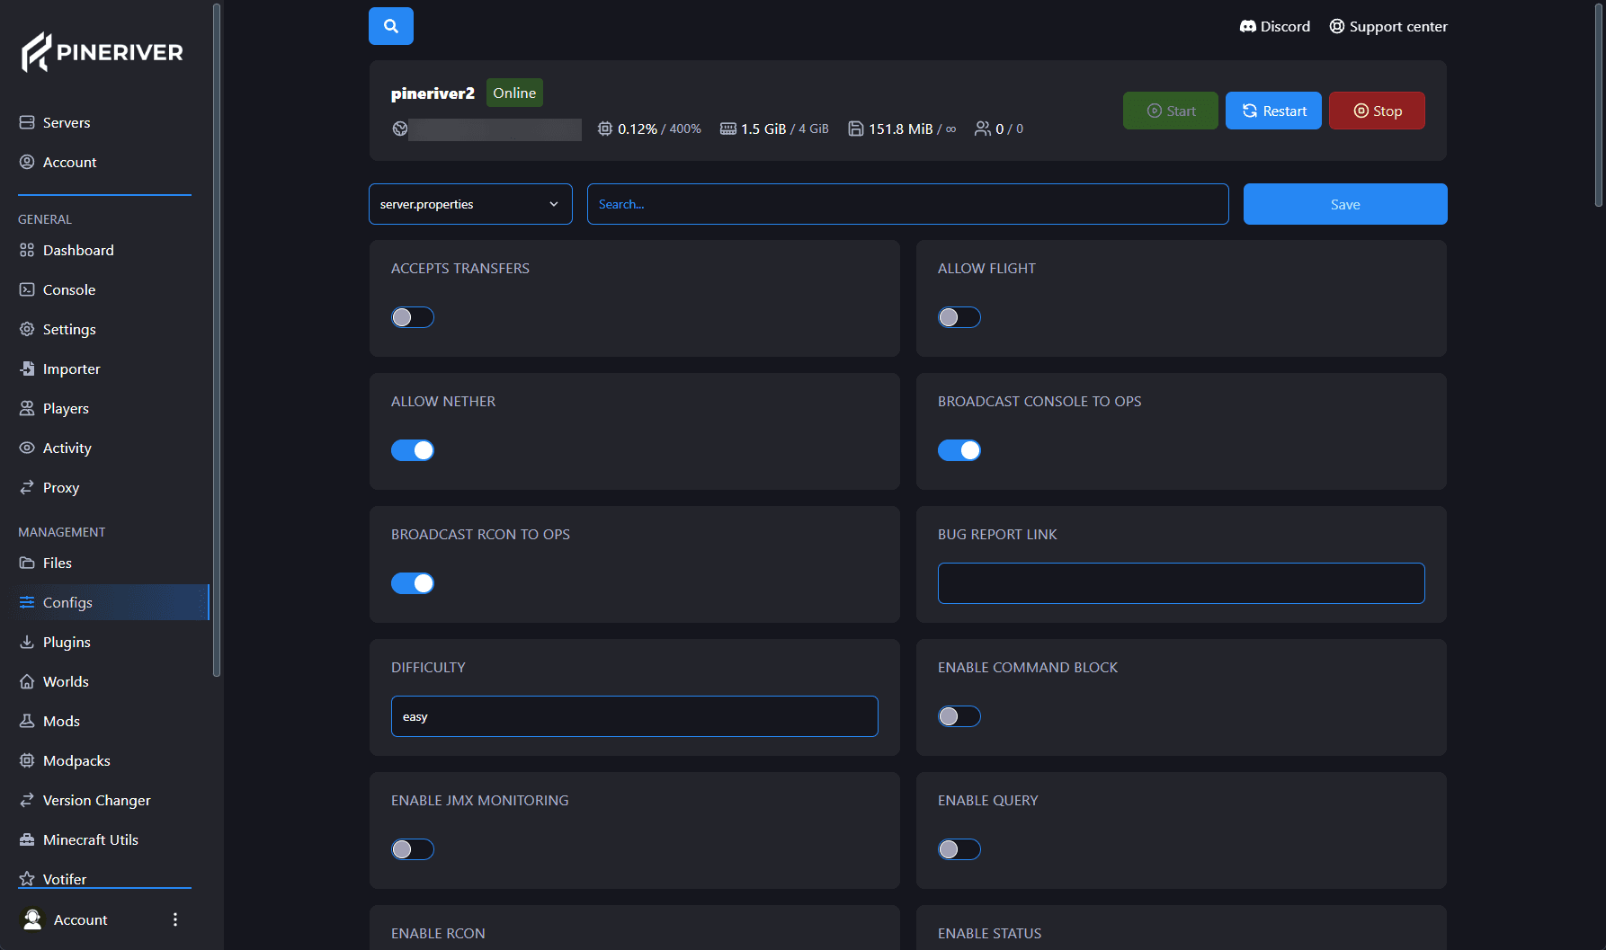Screen dimensions: 1606x950
Task: Go to the Worlds section
Action: [66, 681]
